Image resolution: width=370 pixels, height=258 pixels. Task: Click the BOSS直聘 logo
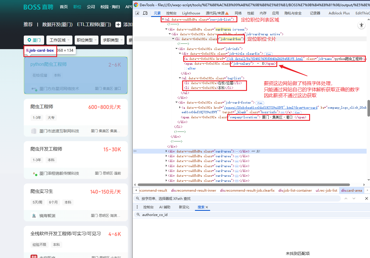pos(38,7)
